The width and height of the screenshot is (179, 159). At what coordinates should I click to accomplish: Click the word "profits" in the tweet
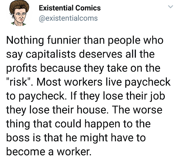tap(22, 68)
